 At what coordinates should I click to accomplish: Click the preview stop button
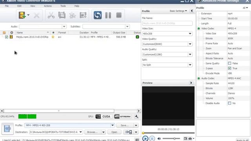point(152,138)
